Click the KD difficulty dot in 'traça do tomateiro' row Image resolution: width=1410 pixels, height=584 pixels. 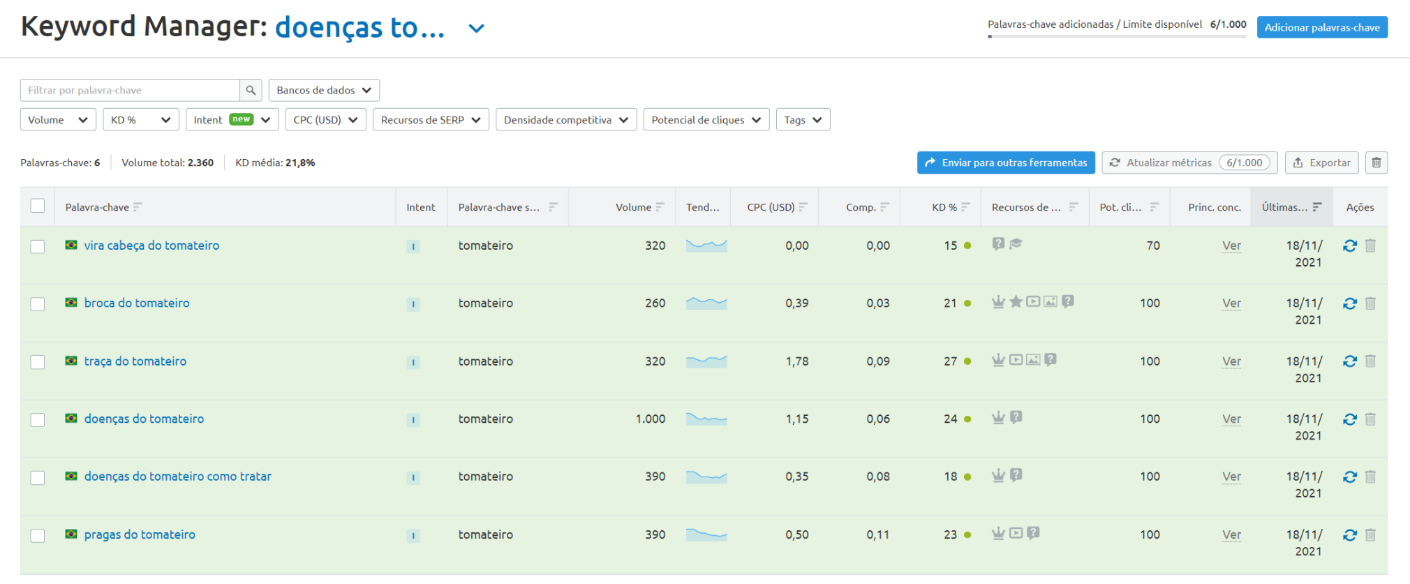point(967,361)
